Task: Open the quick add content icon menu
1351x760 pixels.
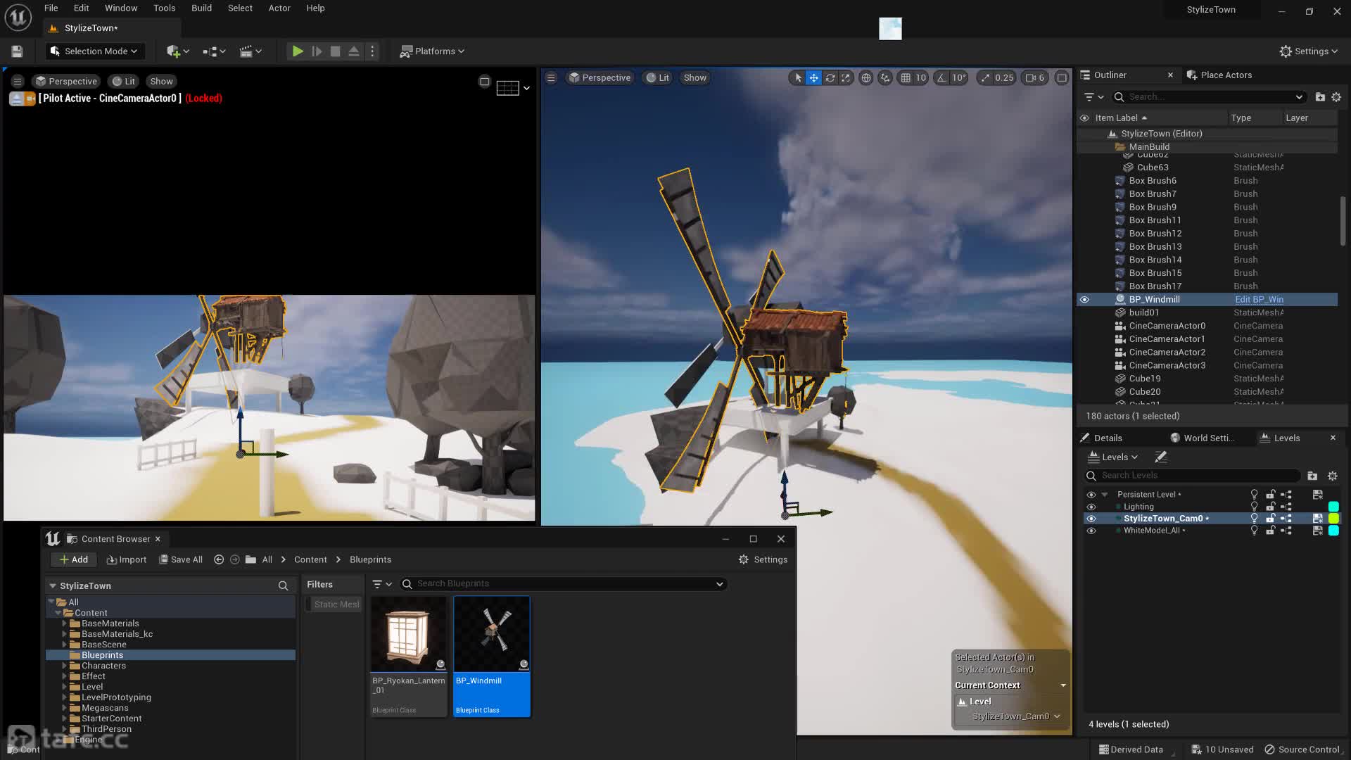Action: (x=177, y=51)
